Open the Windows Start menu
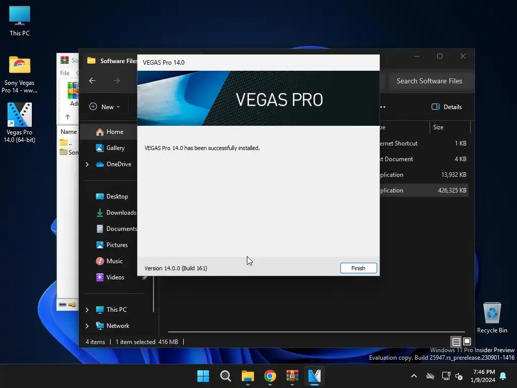This screenshot has height=388, width=517. pyautogui.click(x=203, y=376)
